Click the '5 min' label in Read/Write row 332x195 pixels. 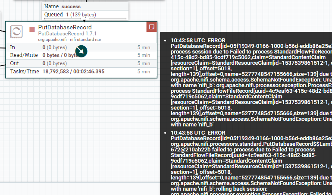(x=144, y=55)
